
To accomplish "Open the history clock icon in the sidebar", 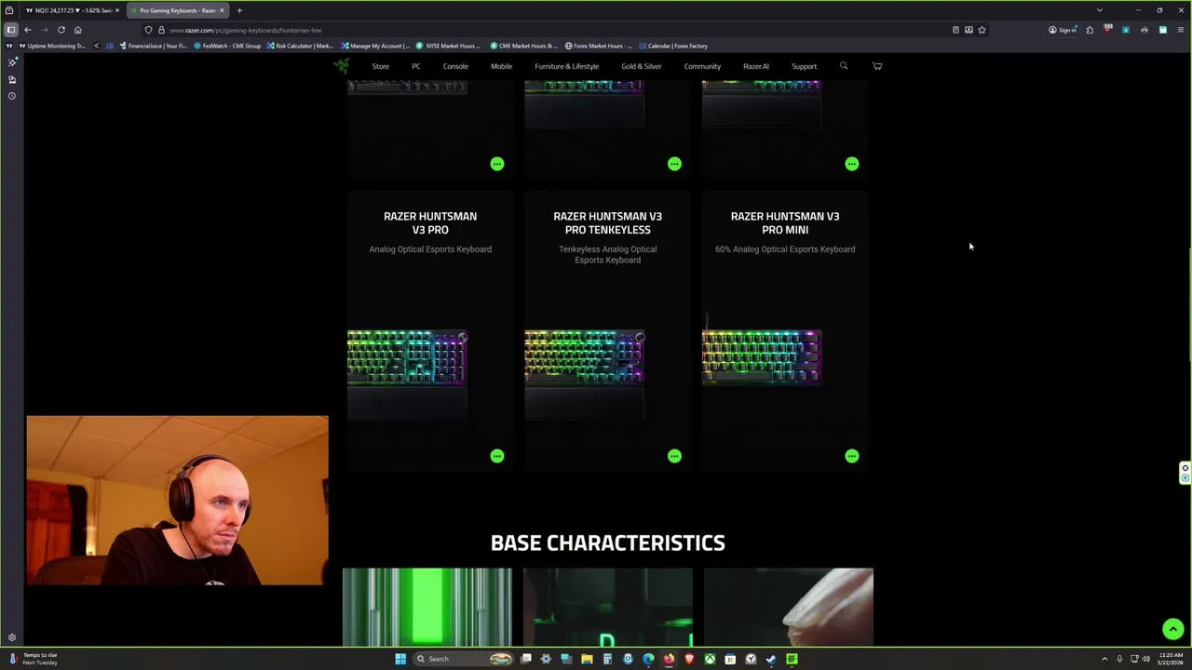I will click(x=12, y=96).
